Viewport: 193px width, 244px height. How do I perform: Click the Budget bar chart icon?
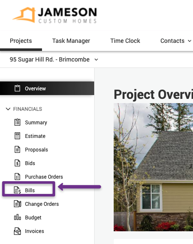point(17,217)
